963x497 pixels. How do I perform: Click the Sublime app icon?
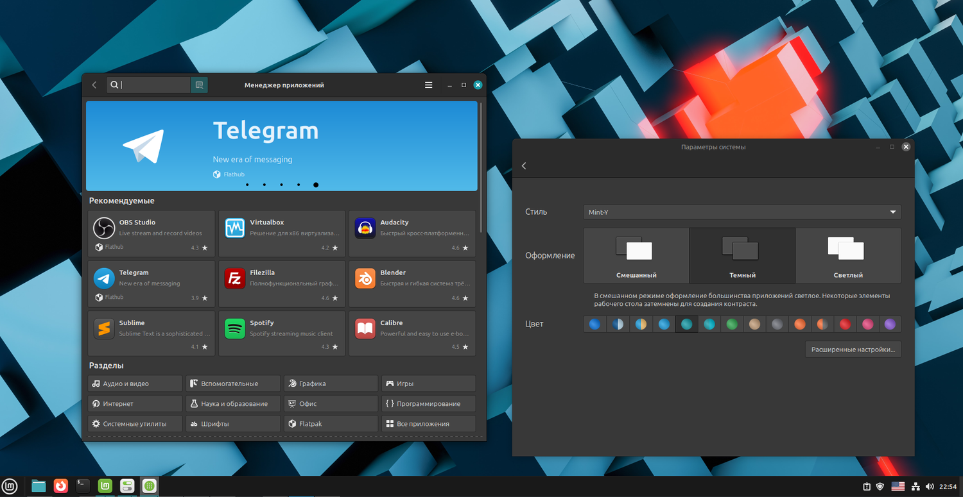pyautogui.click(x=104, y=328)
